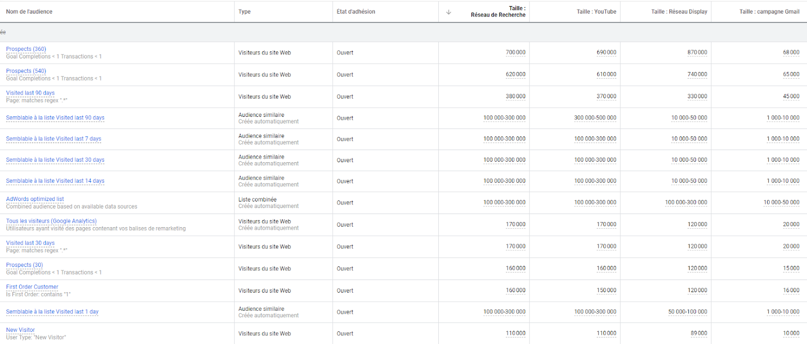Open Semblable à la liste Visited last 7 days

[53, 139]
